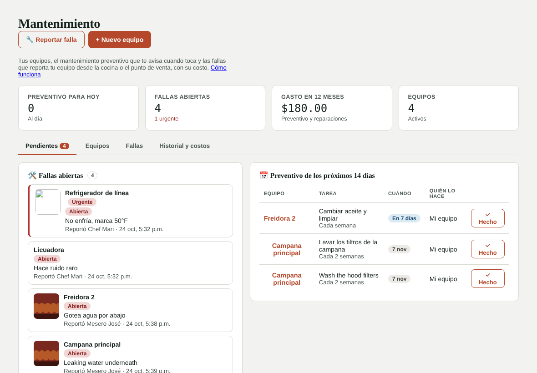Click the 1 urgente text
Viewport: 537px width, 373px height.
click(x=167, y=119)
